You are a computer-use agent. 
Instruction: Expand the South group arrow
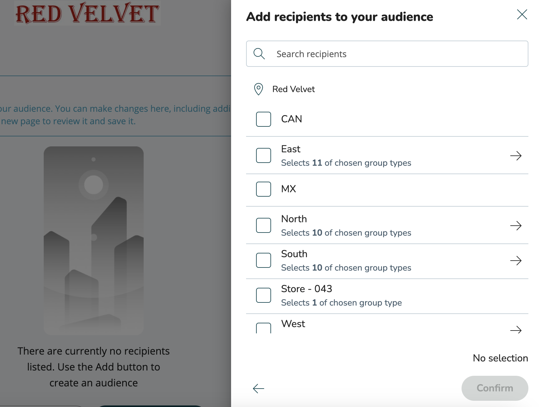click(516, 260)
